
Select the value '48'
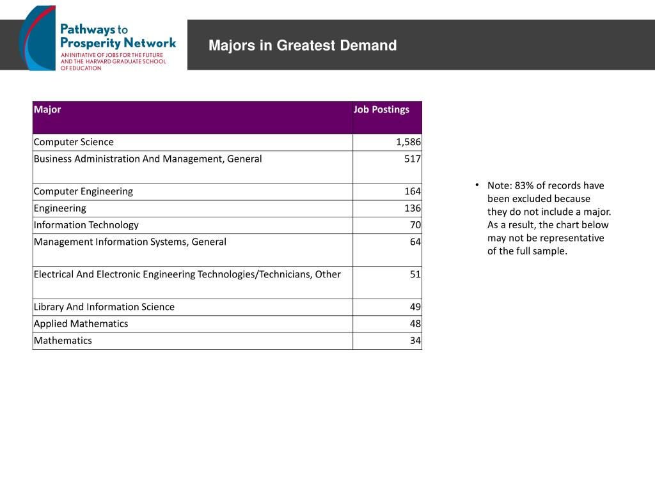tap(415, 323)
